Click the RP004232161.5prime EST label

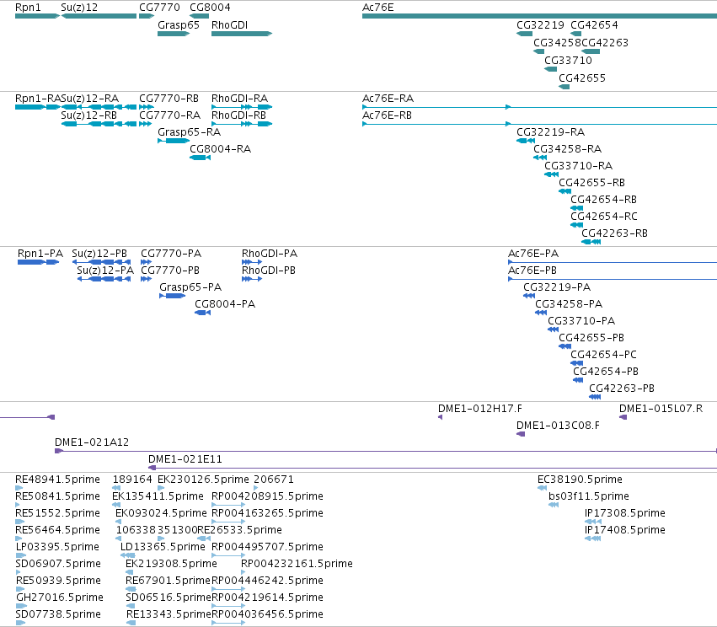[297, 564]
